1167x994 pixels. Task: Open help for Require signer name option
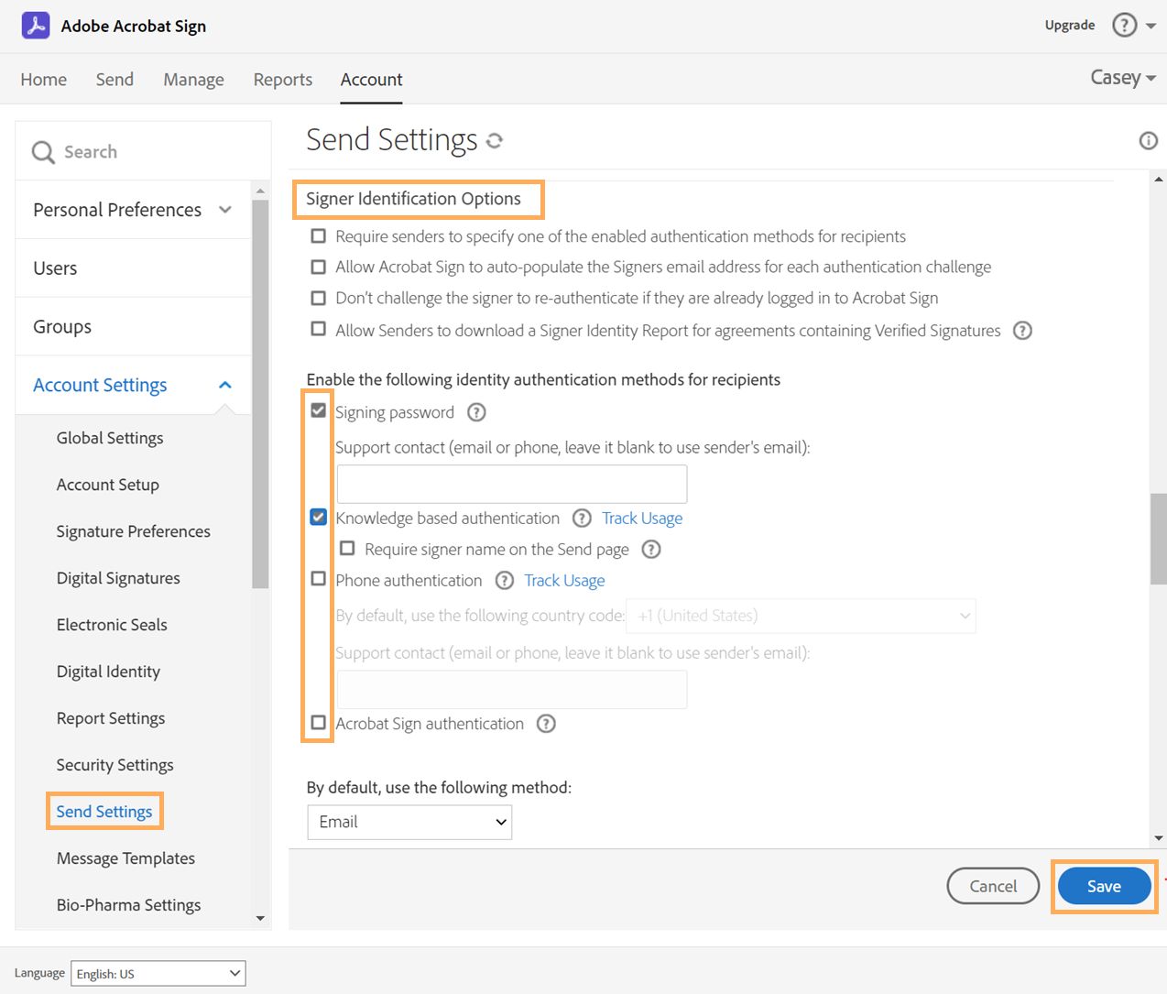(x=650, y=550)
